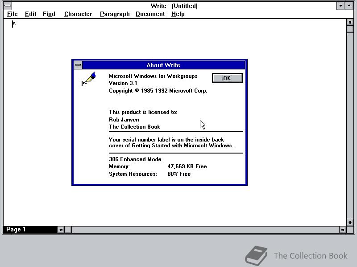357x267 pixels.
Task: Click the About Write title bar
Action: point(163,65)
